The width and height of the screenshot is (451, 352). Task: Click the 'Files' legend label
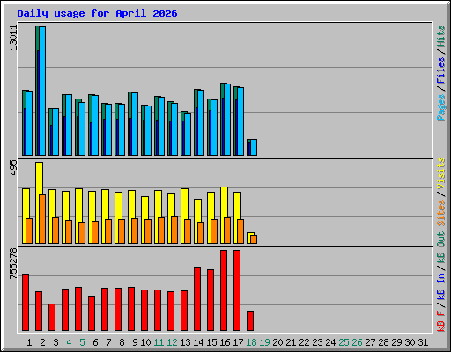(x=441, y=70)
